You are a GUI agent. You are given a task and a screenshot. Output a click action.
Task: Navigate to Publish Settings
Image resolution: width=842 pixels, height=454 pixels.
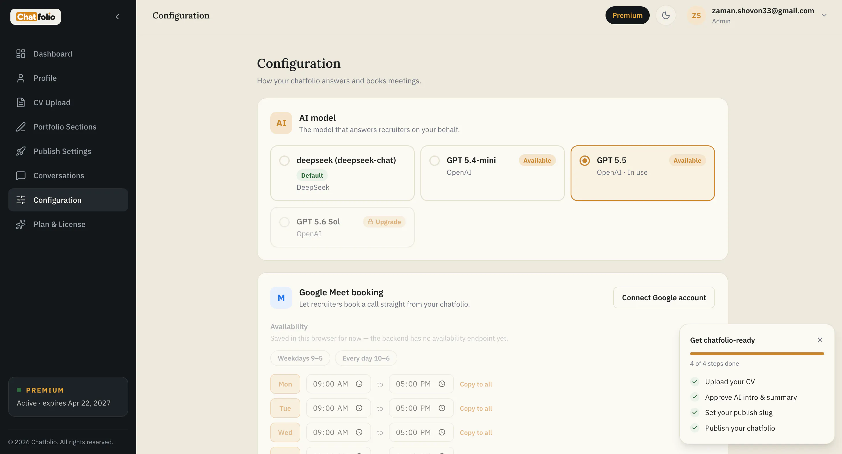click(68, 151)
